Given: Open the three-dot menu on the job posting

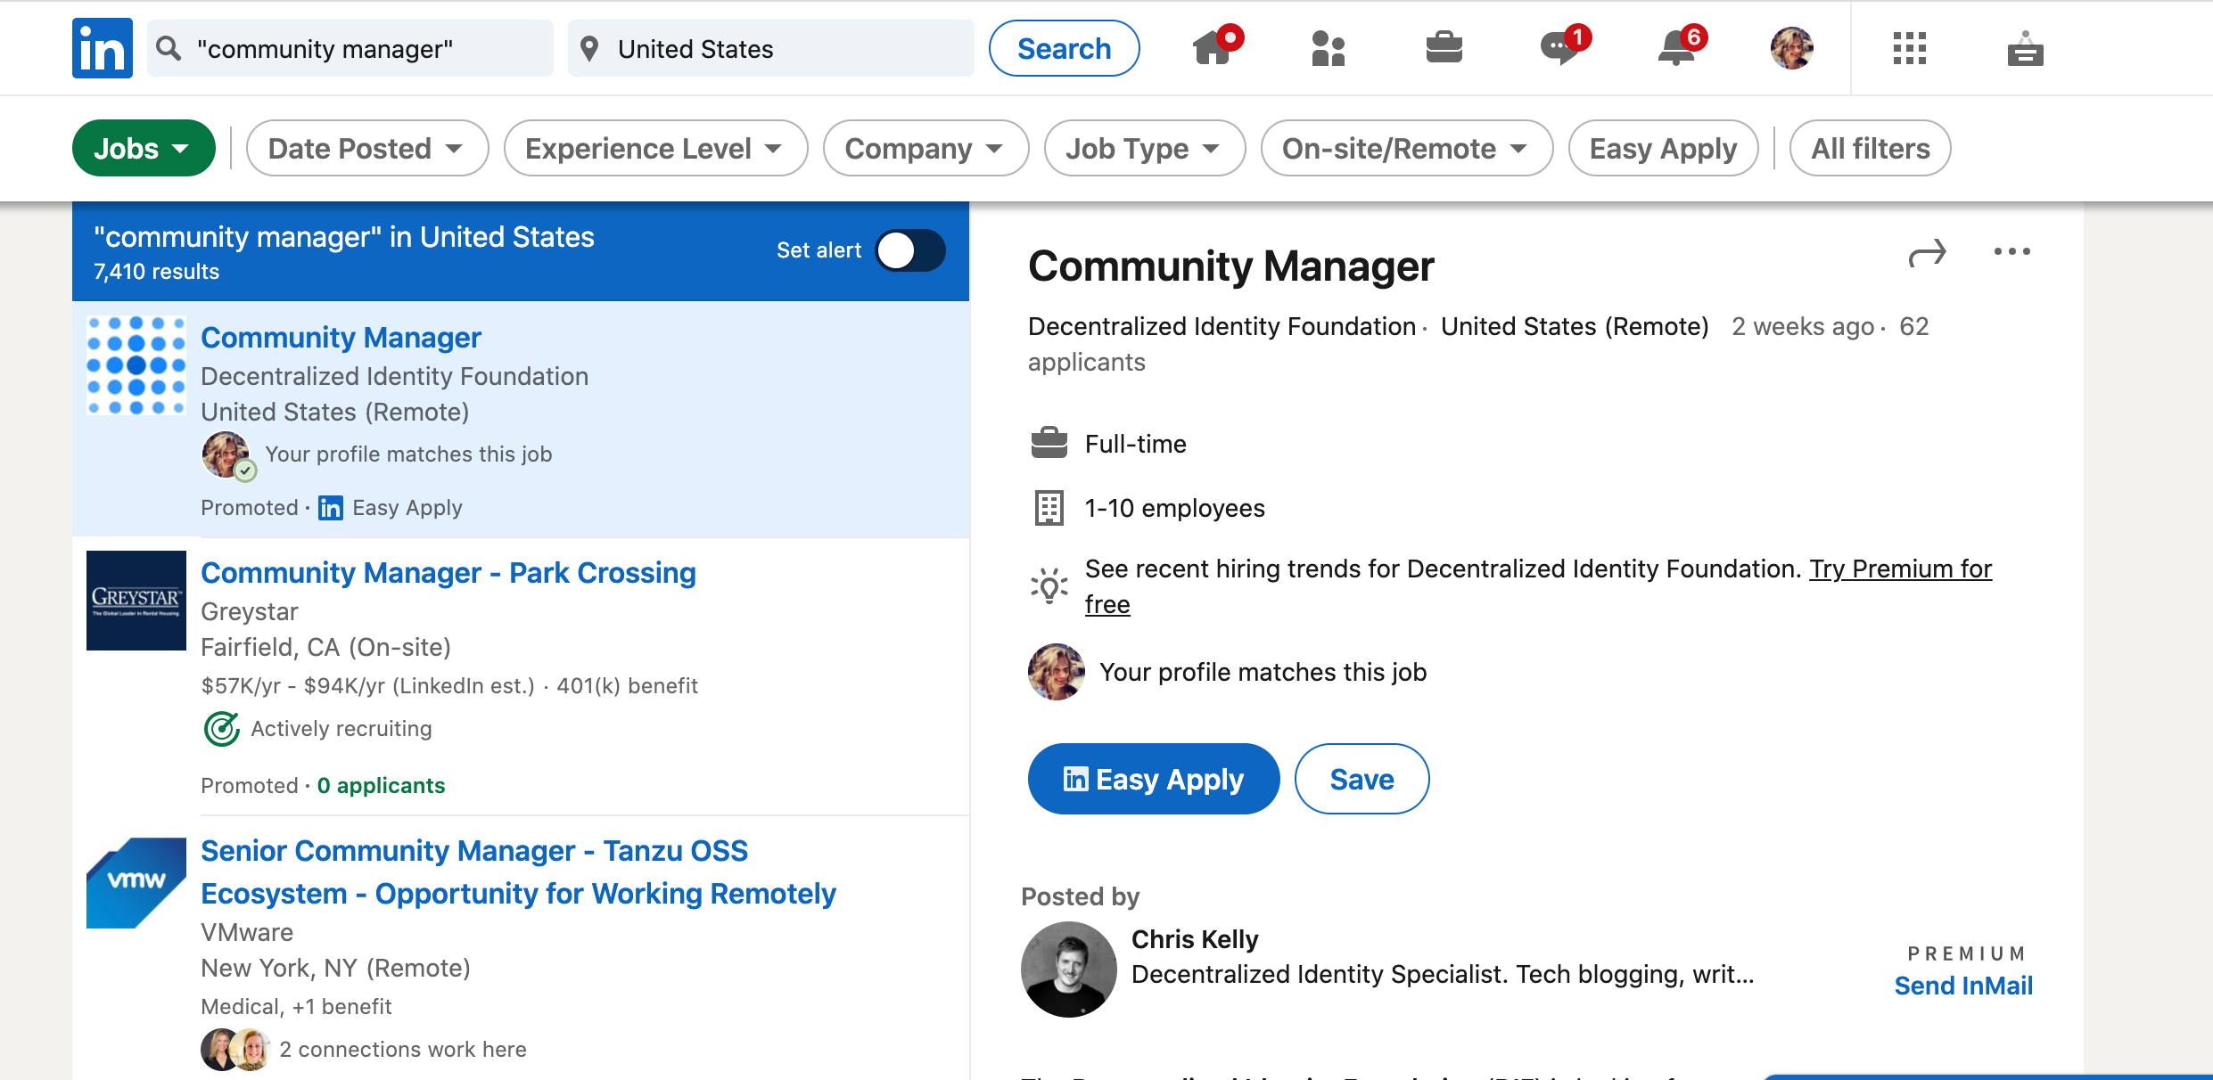Looking at the screenshot, I should (2011, 253).
